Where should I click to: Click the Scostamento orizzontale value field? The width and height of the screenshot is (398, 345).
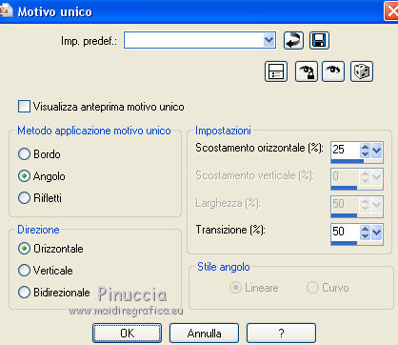[346, 150]
